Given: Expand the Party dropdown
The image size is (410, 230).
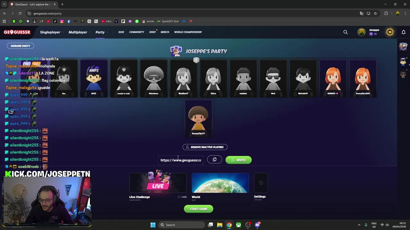Looking at the screenshot, I should coord(101,32).
